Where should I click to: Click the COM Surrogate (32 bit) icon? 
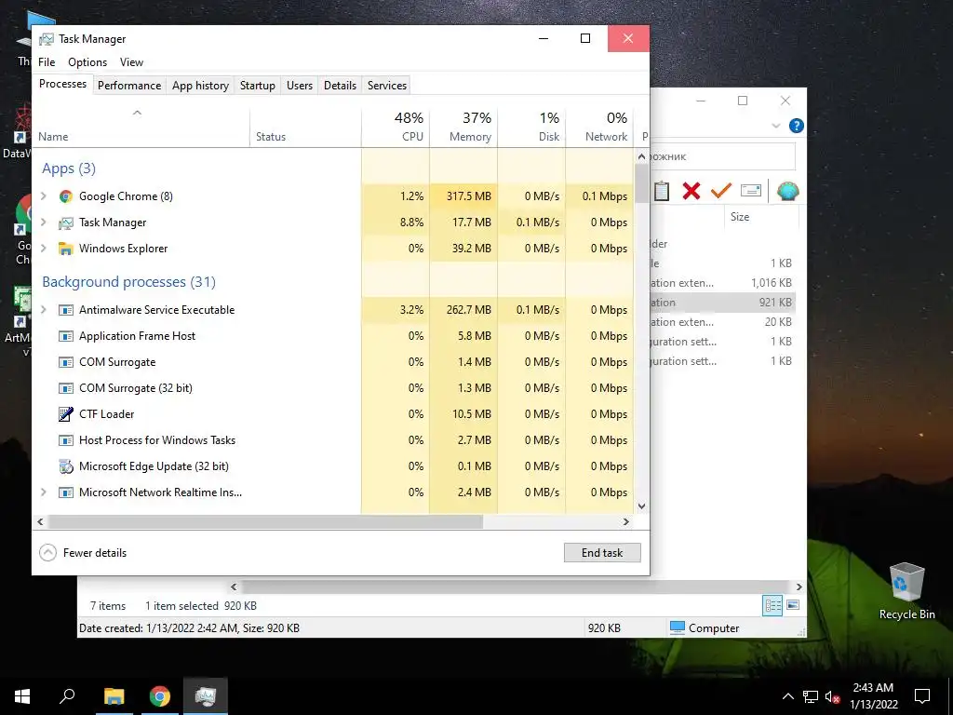(66, 388)
